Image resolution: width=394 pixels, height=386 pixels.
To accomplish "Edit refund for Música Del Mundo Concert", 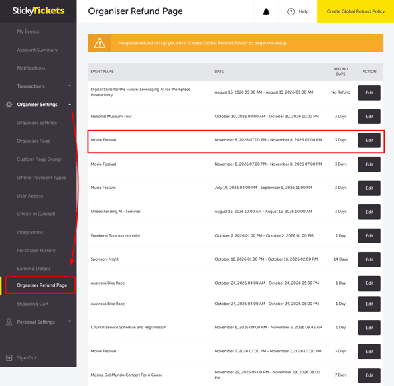I will [x=369, y=375].
